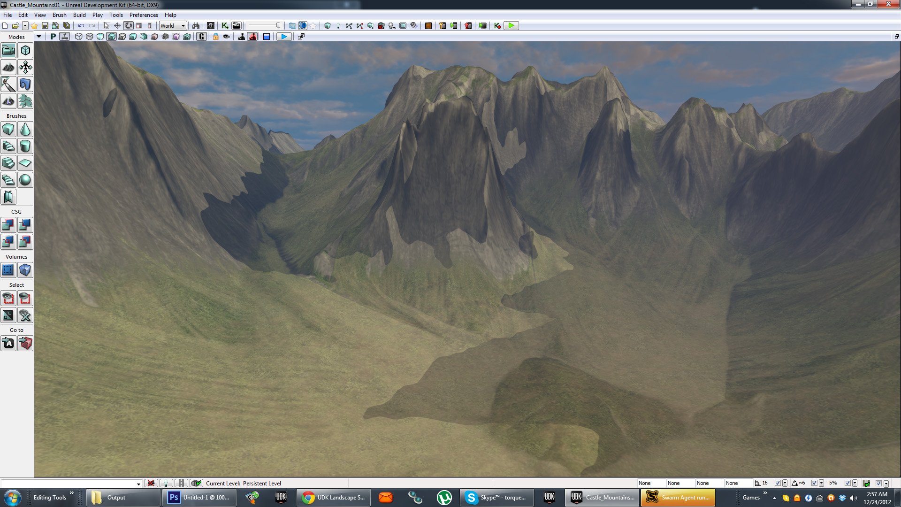Expand the Modes panel dropdown arrow
This screenshot has height=507, width=901.
(x=38, y=37)
